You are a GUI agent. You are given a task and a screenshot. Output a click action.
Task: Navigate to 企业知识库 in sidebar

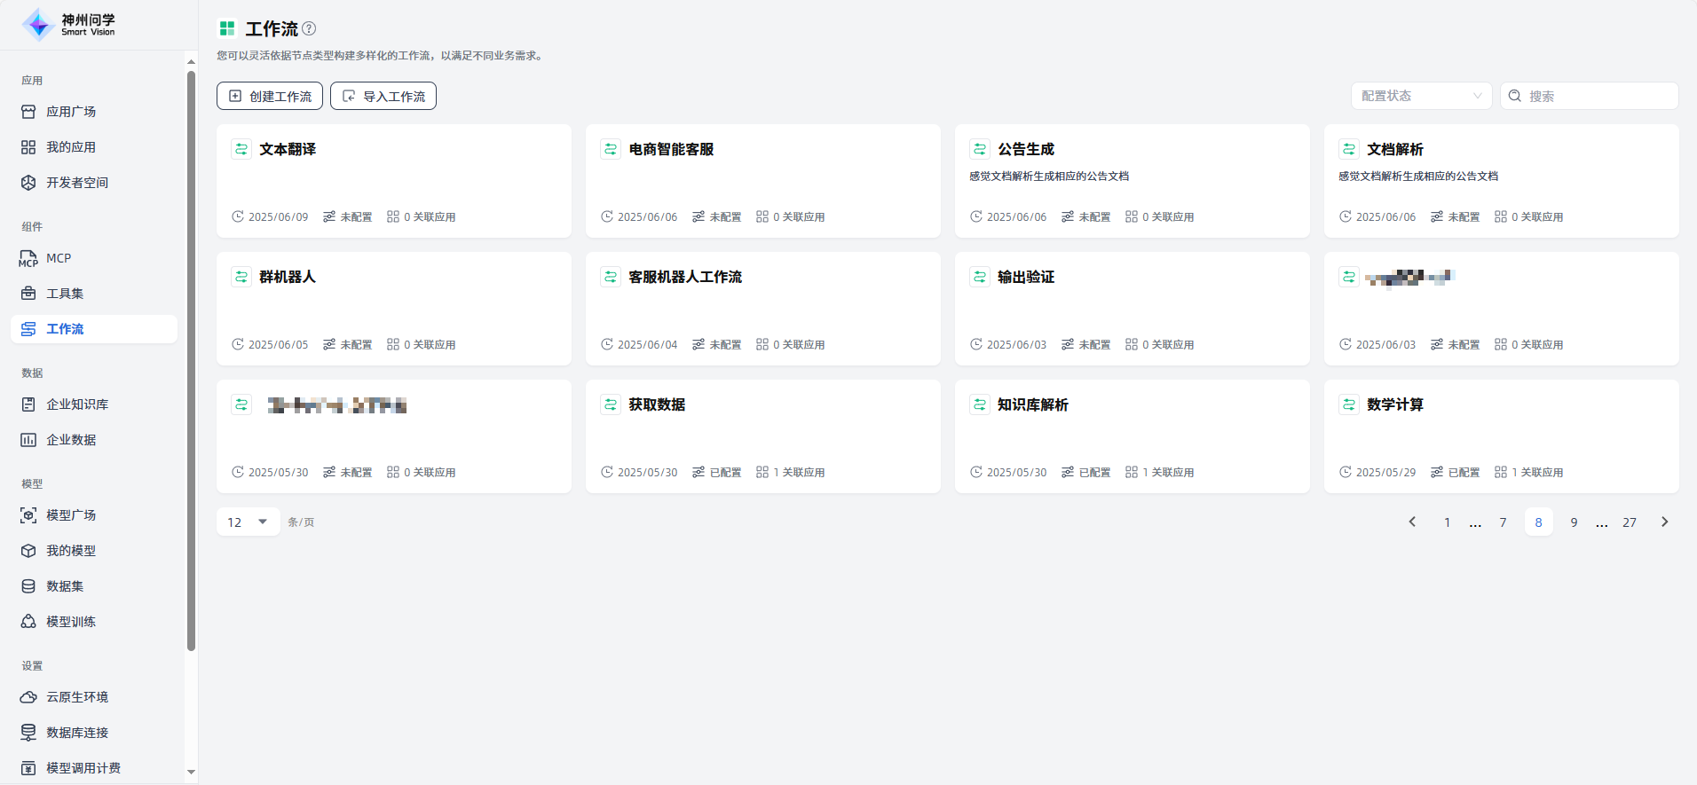click(77, 404)
